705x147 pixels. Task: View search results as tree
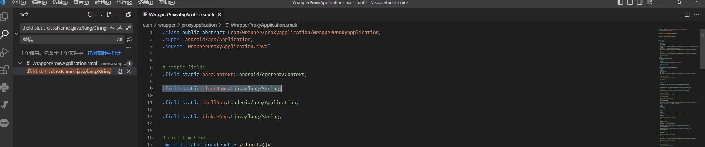pos(119,14)
